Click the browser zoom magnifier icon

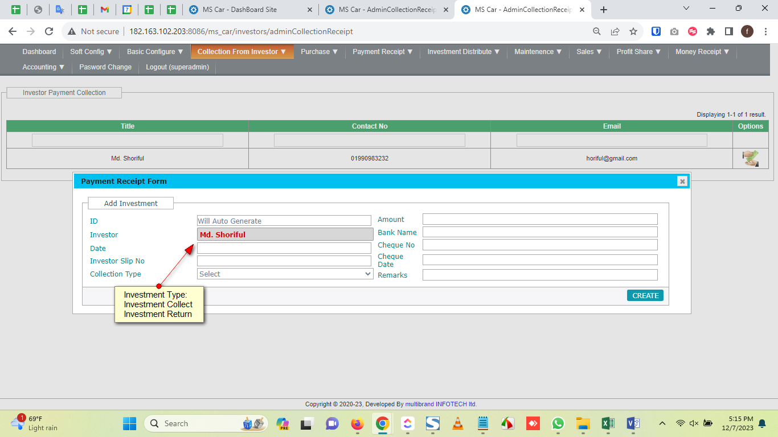pyautogui.click(x=597, y=31)
